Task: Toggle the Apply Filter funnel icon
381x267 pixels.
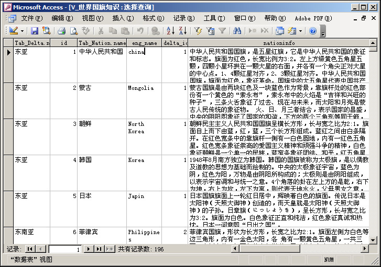Action: pyautogui.click(x=222, y=31)
